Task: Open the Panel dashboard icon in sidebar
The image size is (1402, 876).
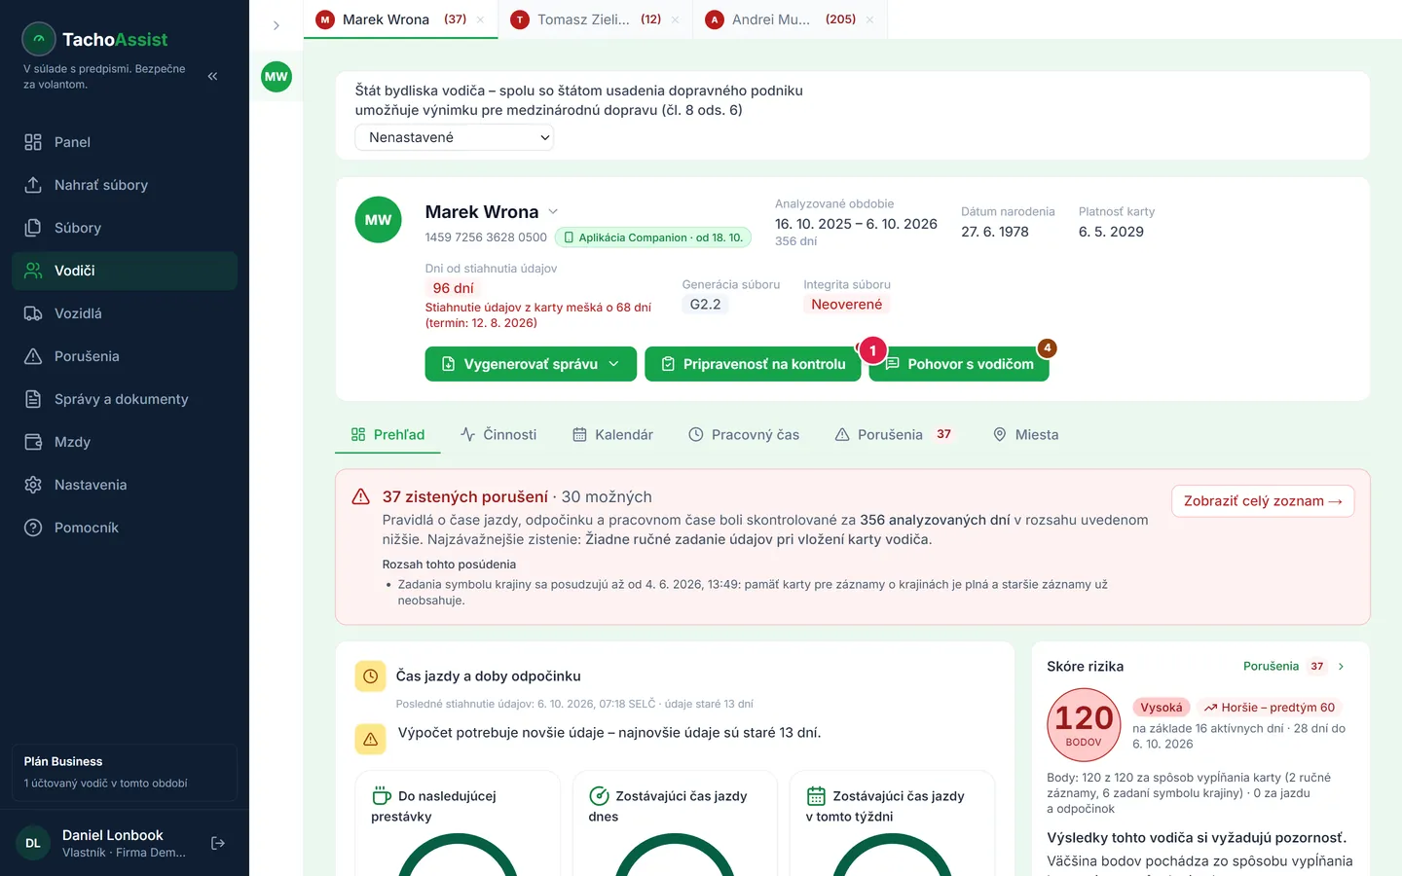Action: tap(33, 142)
